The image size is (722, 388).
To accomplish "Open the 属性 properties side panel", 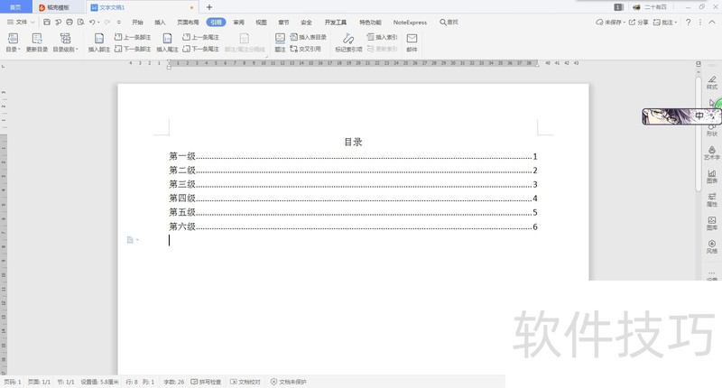I will coord(712,199).
